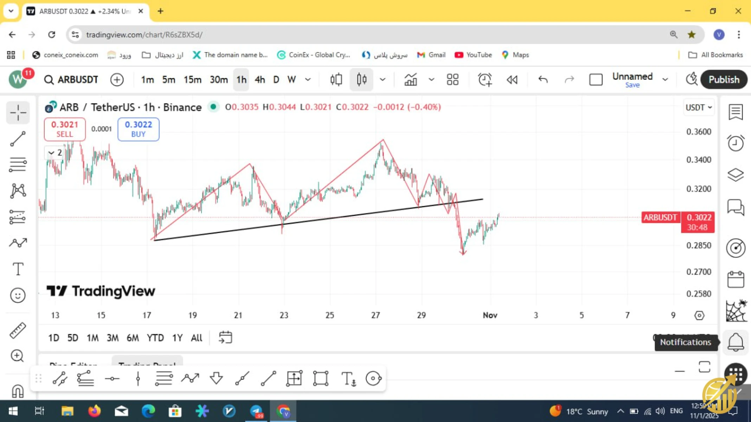751x422 pixels.
Task: Select the crosshair cursor tool
Action: coord(18,113)
